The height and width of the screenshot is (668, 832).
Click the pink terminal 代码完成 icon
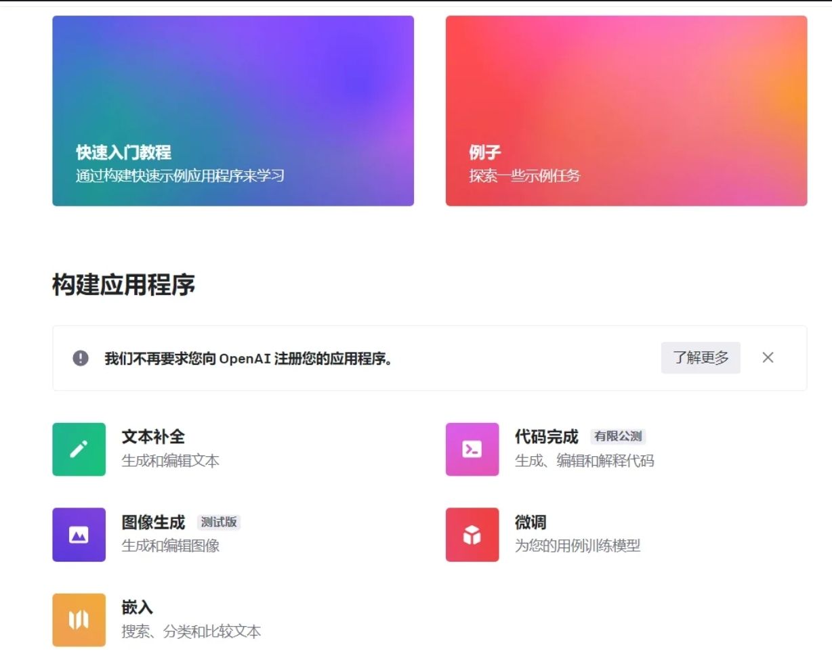pyautogui.click(x=472, y=449)
